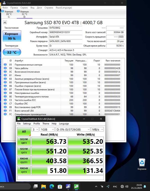Open the Файл menu
Screen dimensions: 150x191
click(5, 8)
